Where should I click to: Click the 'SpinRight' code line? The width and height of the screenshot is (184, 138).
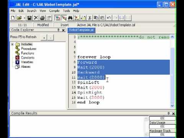point(90,92)
